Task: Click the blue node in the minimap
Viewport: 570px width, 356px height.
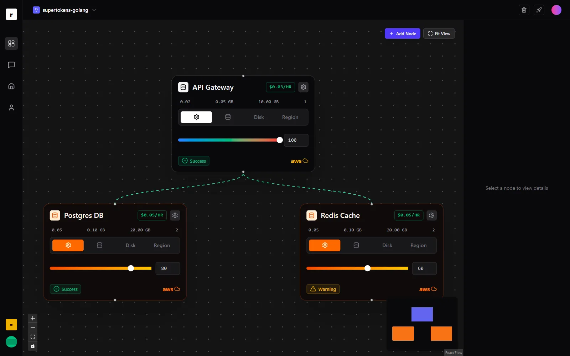Action: 422,314
